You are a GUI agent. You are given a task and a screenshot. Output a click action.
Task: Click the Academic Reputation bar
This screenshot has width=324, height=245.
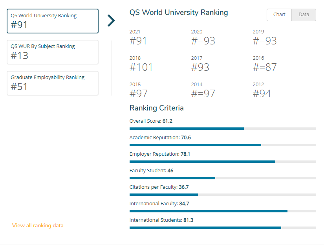(223, 145)
